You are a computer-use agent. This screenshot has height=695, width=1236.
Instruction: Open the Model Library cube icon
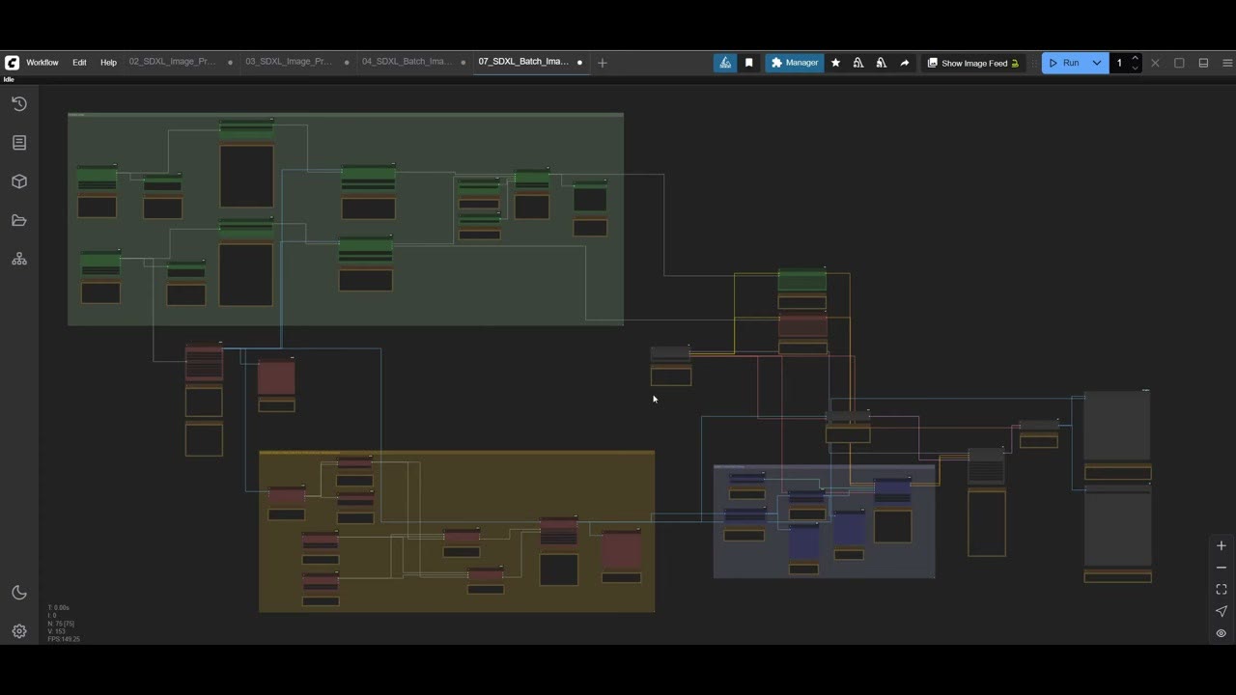(19, 181)
